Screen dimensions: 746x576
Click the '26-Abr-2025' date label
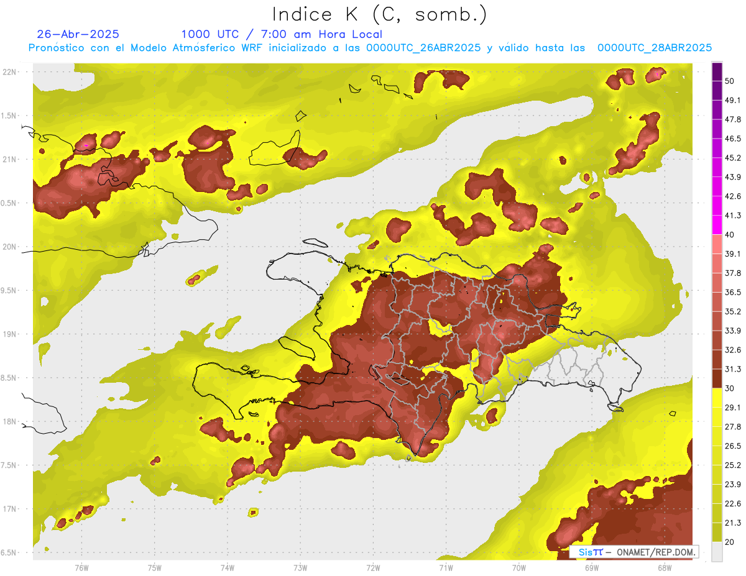[x=78, y=34]
